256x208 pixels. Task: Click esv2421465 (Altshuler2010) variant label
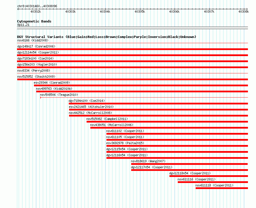click(x=91, y=107)
